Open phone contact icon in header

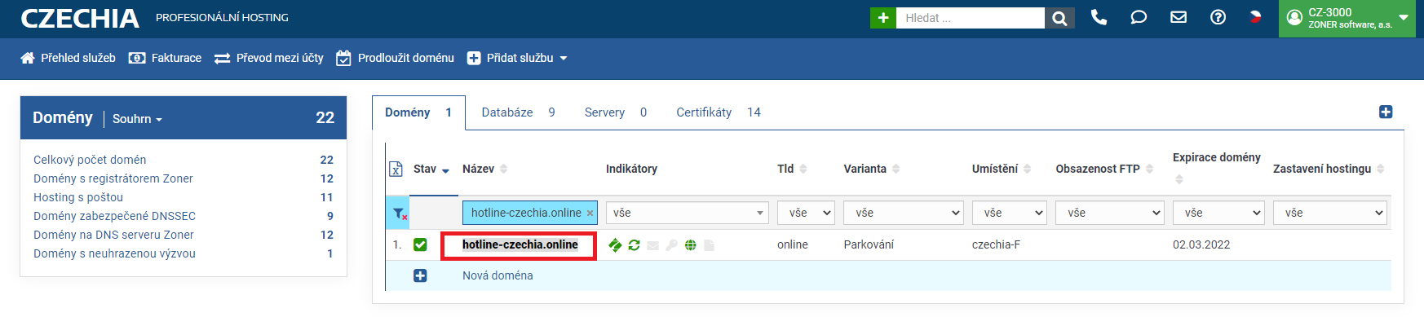pyautogui.click(x=1099, y=17)
